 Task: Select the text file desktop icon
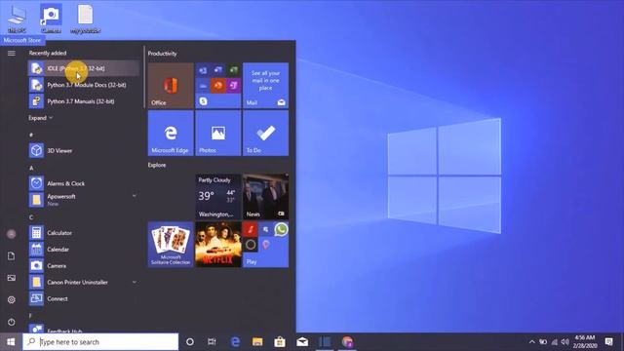coord(85,19)
